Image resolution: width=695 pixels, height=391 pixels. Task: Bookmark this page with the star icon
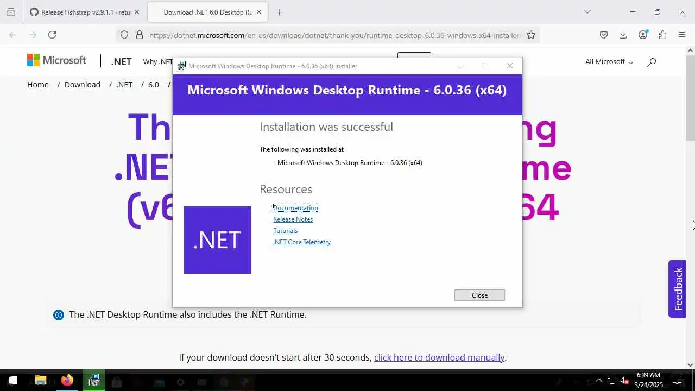(x=531, y=35)
